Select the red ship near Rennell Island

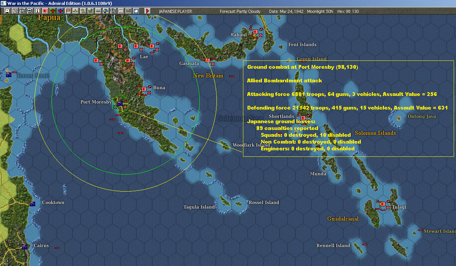click(365, 244)
